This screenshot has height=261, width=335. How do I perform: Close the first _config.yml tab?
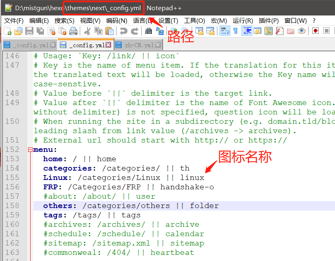[53, 45]
